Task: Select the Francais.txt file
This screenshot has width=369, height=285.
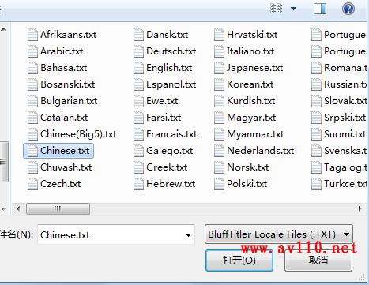Action: click(165, 134)
